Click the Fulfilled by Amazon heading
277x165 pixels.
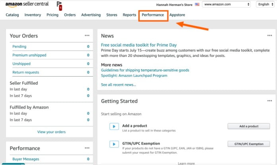pos(29,107)
